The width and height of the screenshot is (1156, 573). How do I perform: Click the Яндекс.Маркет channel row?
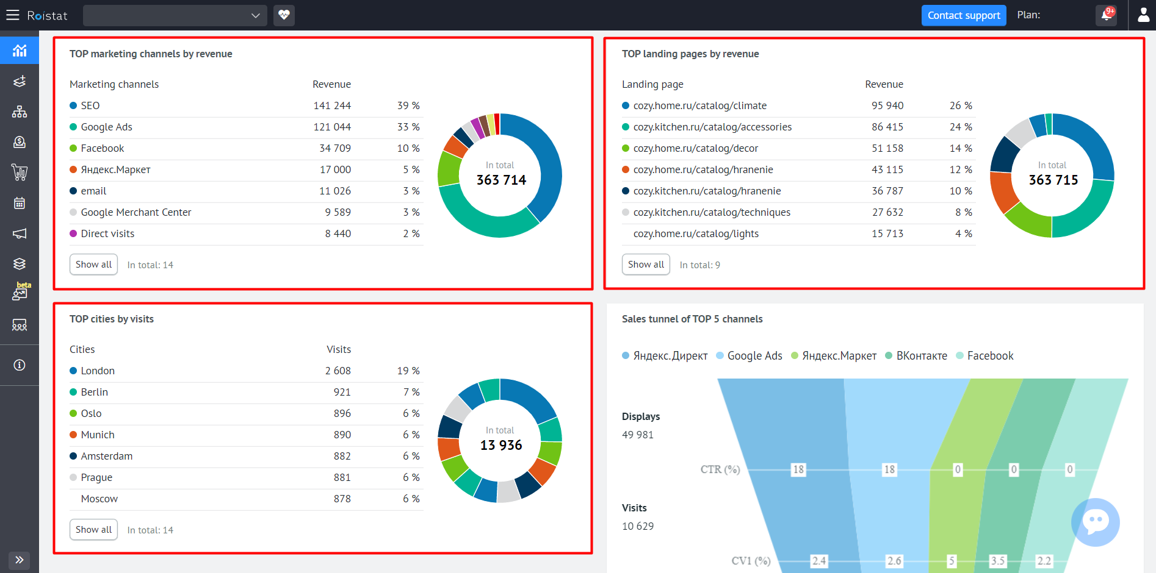(246, 169)
